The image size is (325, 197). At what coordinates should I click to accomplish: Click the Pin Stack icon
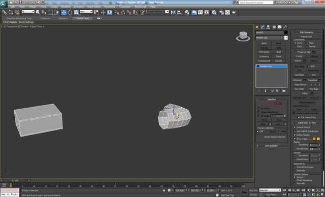[x=258, y=91]
